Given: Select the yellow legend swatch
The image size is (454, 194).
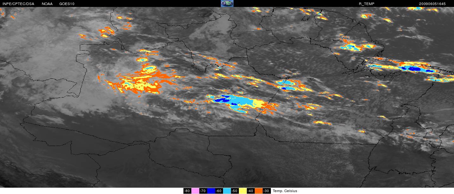Looking at the screenshot, I should [243, 191].
